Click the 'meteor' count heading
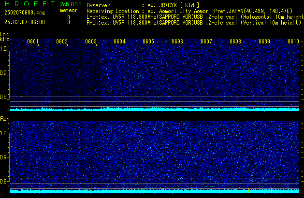 click(x=69, y=10)
